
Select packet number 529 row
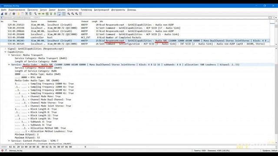click(135, 25)
